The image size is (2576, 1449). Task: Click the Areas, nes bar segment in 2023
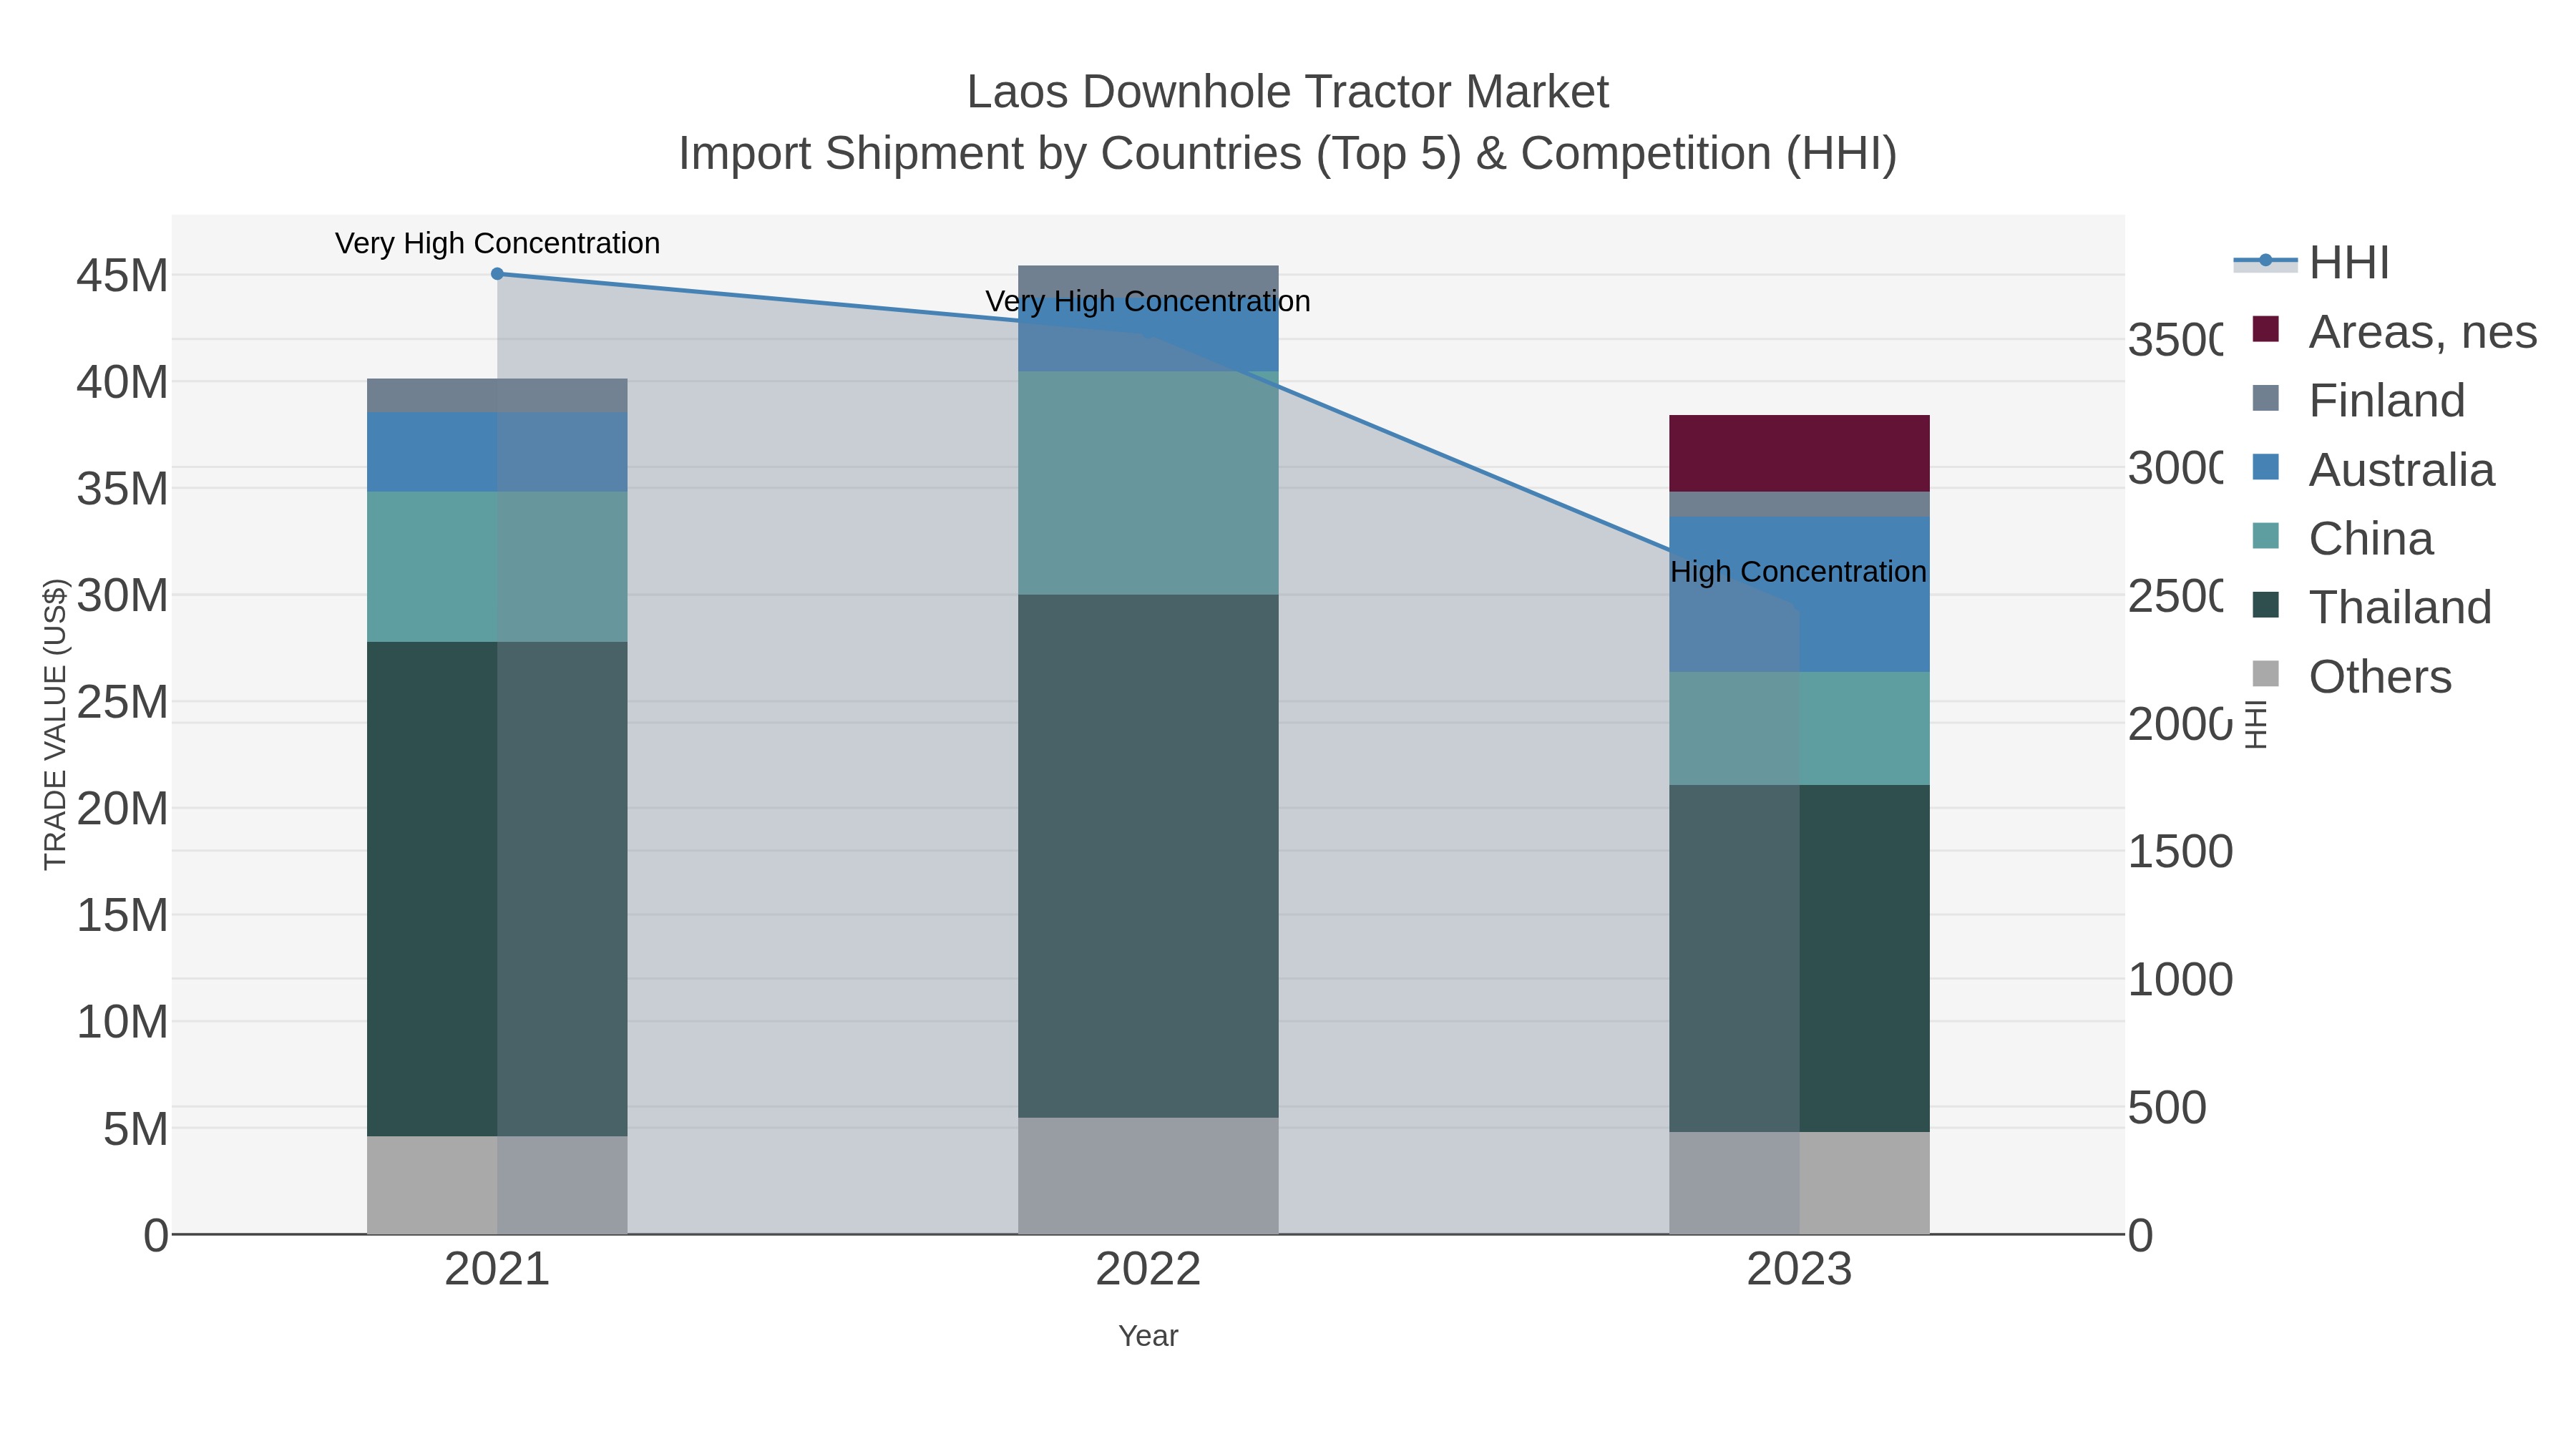click(1799, 453)
